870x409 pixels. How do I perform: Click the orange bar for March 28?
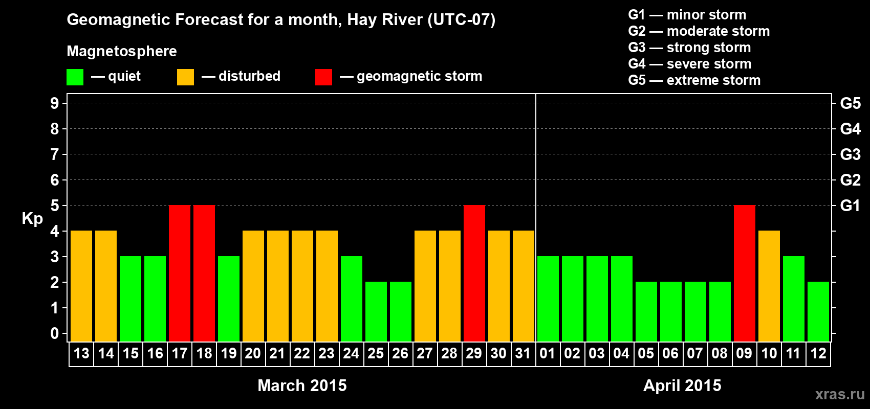450,286
